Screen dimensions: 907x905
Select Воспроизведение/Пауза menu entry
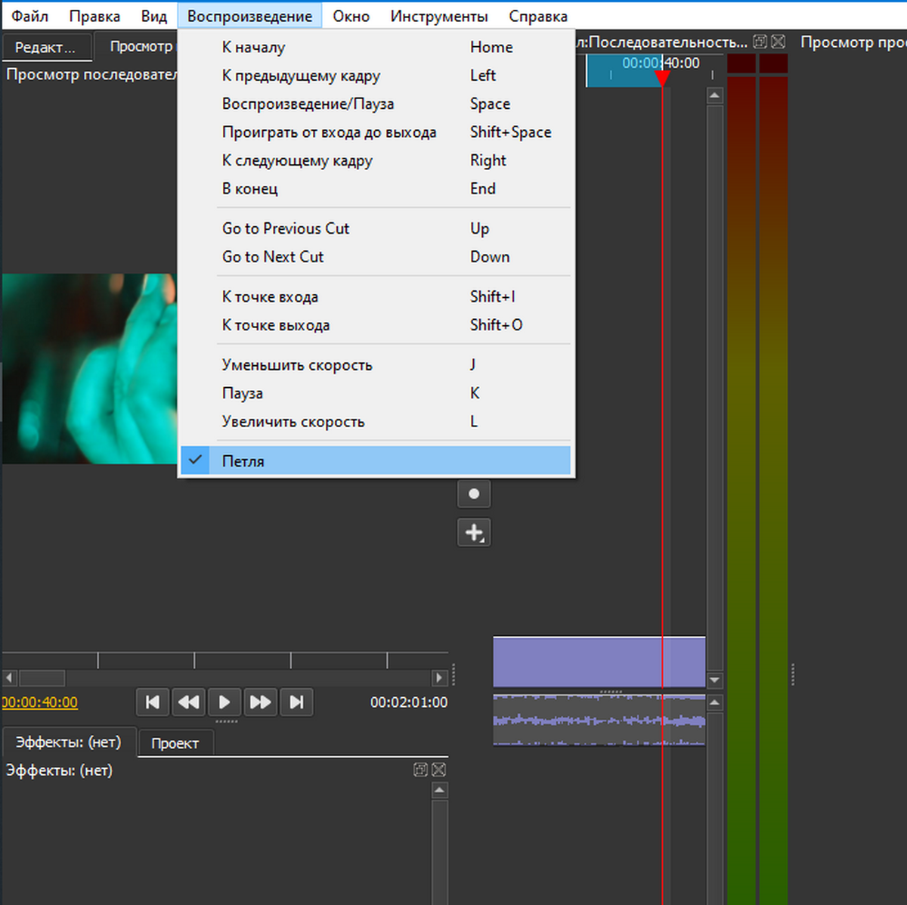376,104
